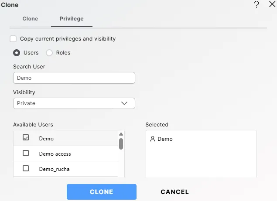Screen dimensions: 277x201
Task: Select the Users radio button
Action: pyautogui.click(x=17, y=53)
